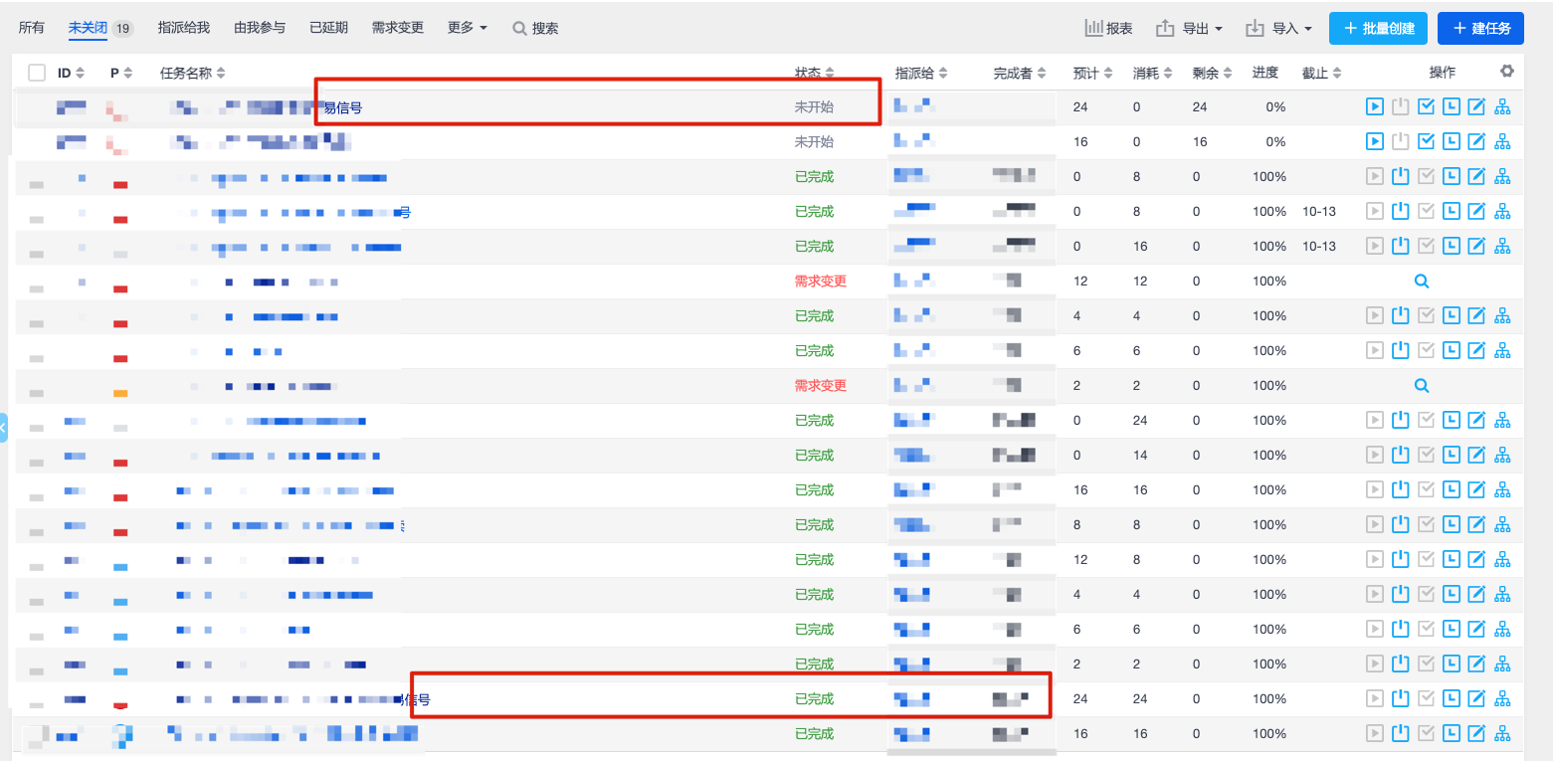Open table column settings gear icon

click(1507, 71)
